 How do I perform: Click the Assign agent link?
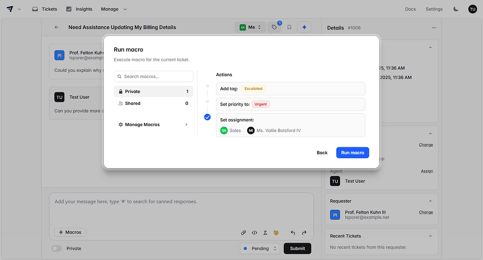pos(427,171)
